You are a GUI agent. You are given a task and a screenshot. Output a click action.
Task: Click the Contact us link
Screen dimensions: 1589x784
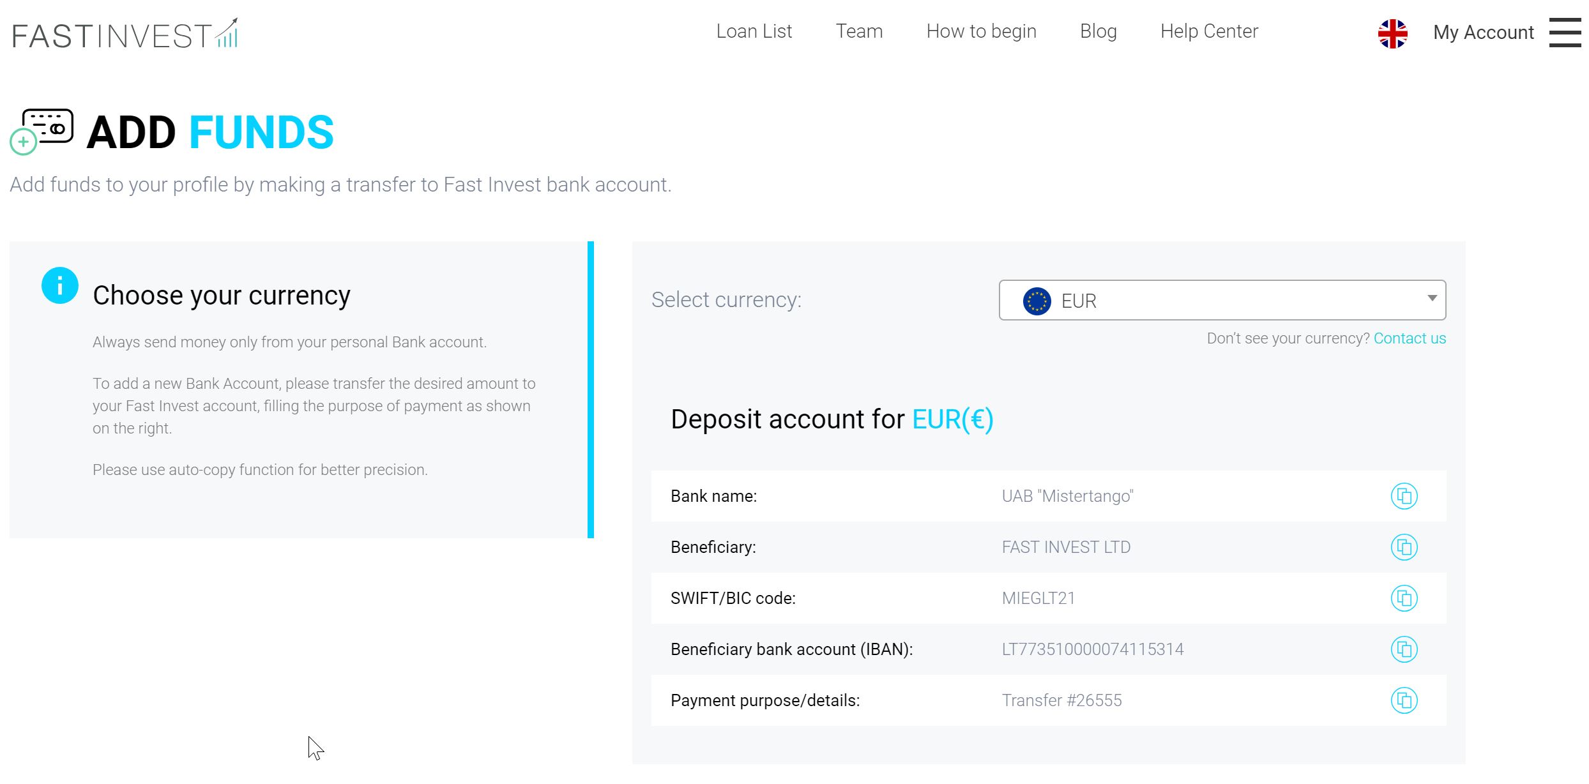tap(1410, 338)
